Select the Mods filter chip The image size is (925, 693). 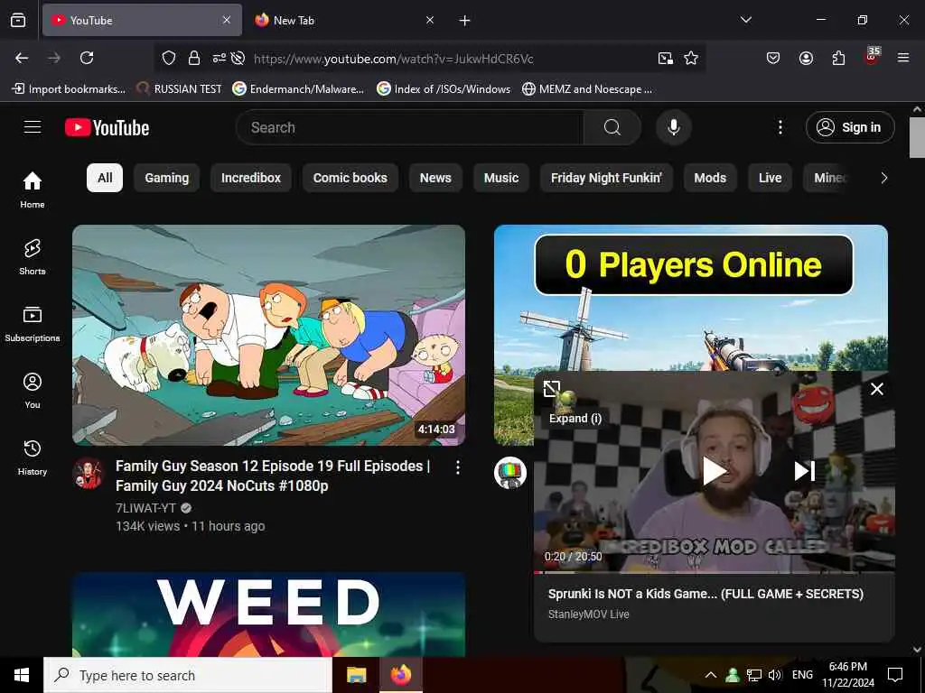[x=710, y=178]
